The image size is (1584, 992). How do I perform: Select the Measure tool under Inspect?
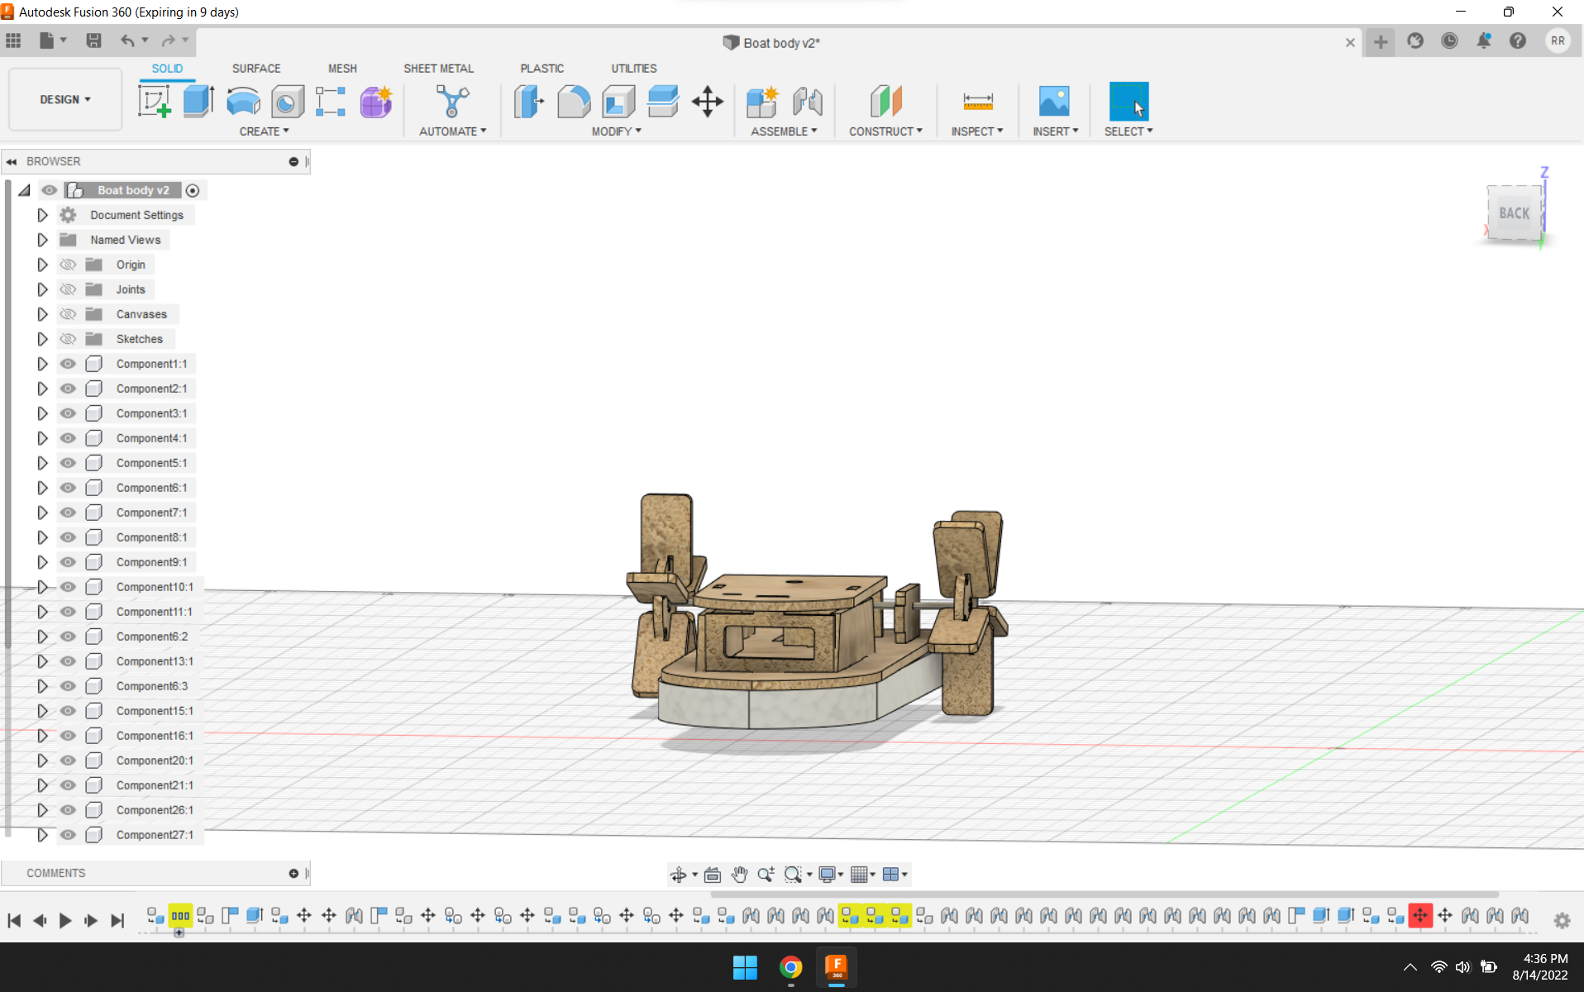click(x=977, y=101)
